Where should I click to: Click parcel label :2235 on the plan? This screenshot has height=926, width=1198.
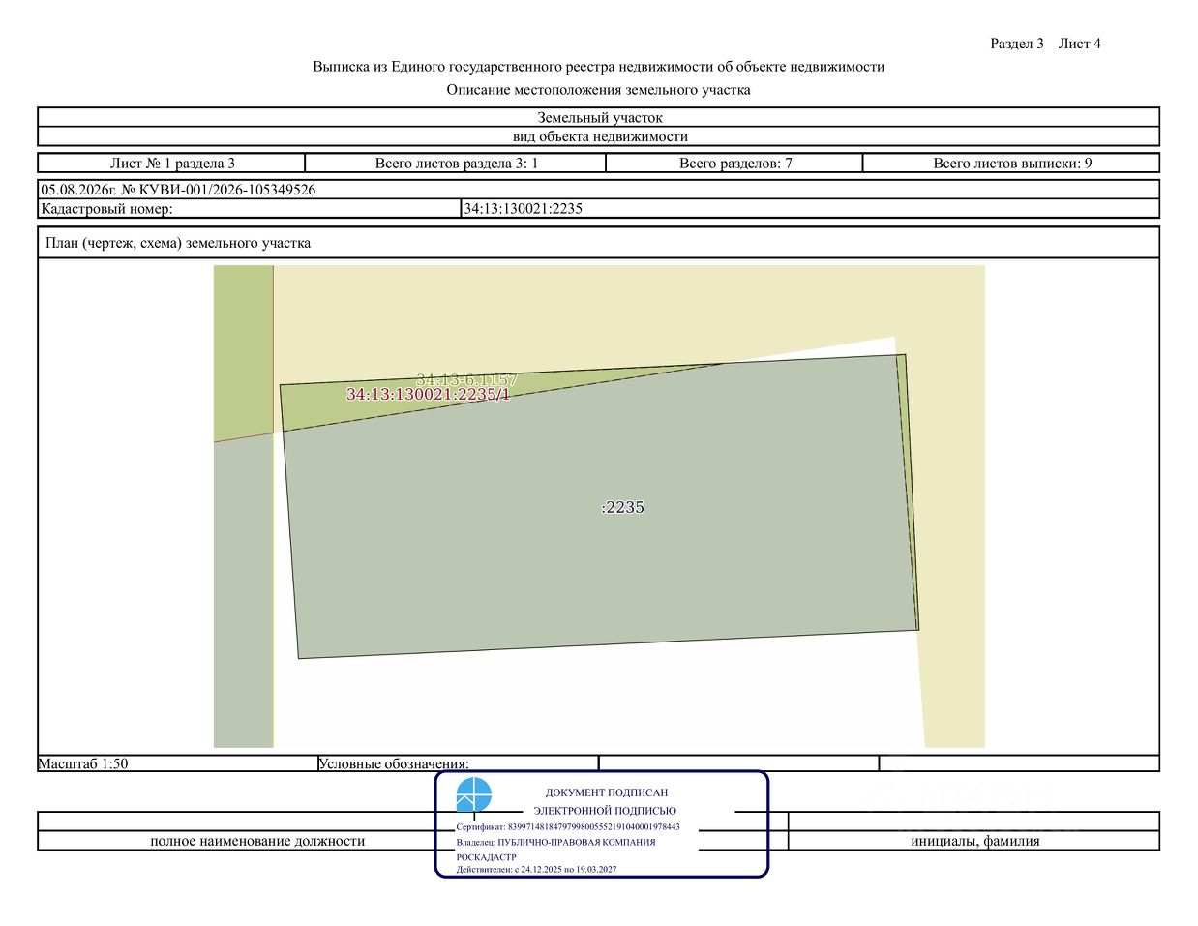pos(622,507)
